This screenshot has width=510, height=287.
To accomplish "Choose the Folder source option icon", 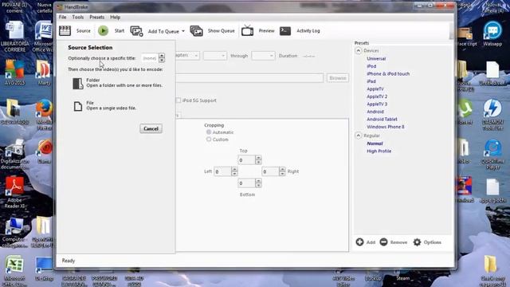I will 78,83.
